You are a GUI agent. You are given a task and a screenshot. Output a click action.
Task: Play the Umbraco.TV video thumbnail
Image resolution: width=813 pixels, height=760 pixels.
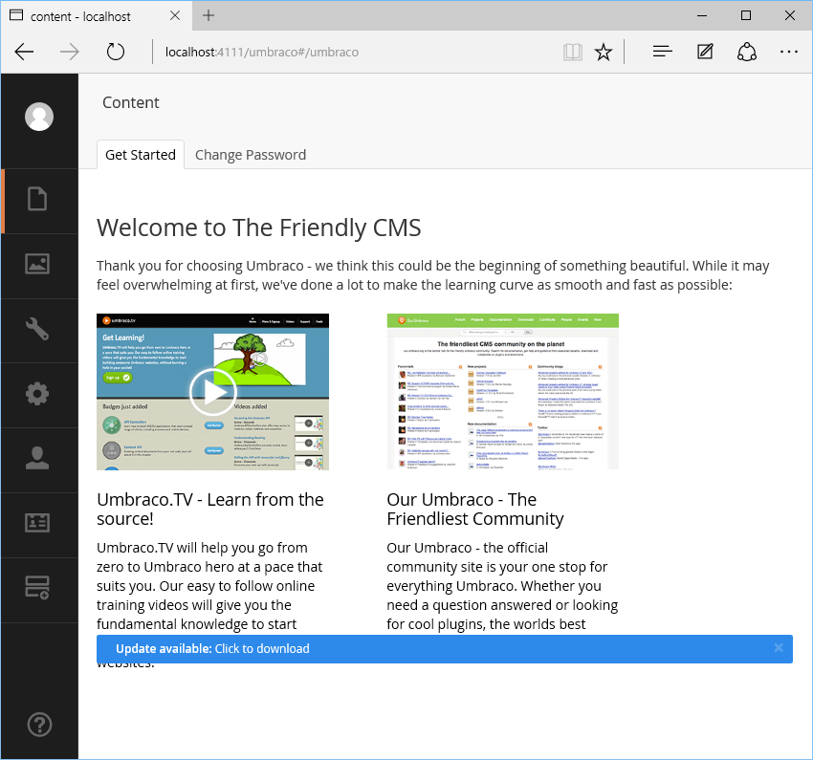[x=212, y=392]
